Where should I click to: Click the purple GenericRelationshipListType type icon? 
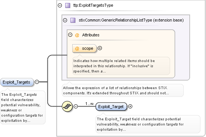pyautogui.click(x=73, y=20)
